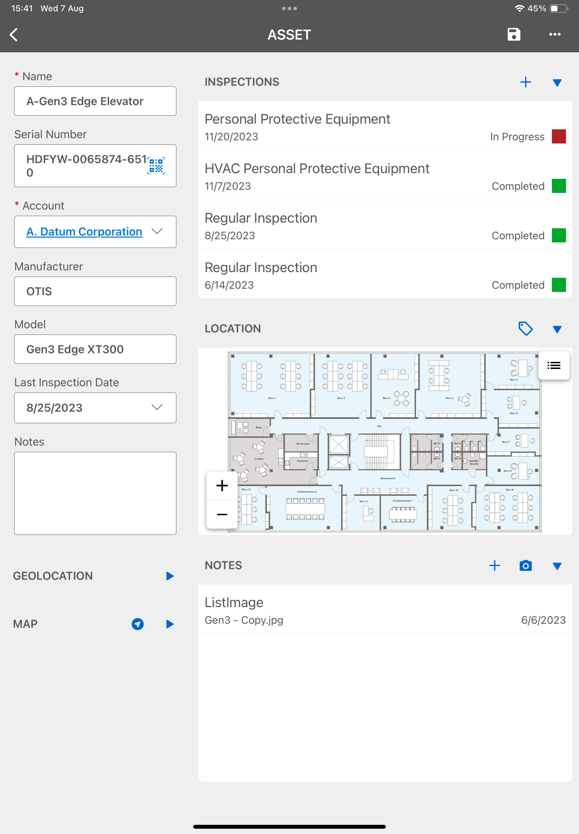
Task: Zoom in on the floor plan
Action: click(221, 486)
